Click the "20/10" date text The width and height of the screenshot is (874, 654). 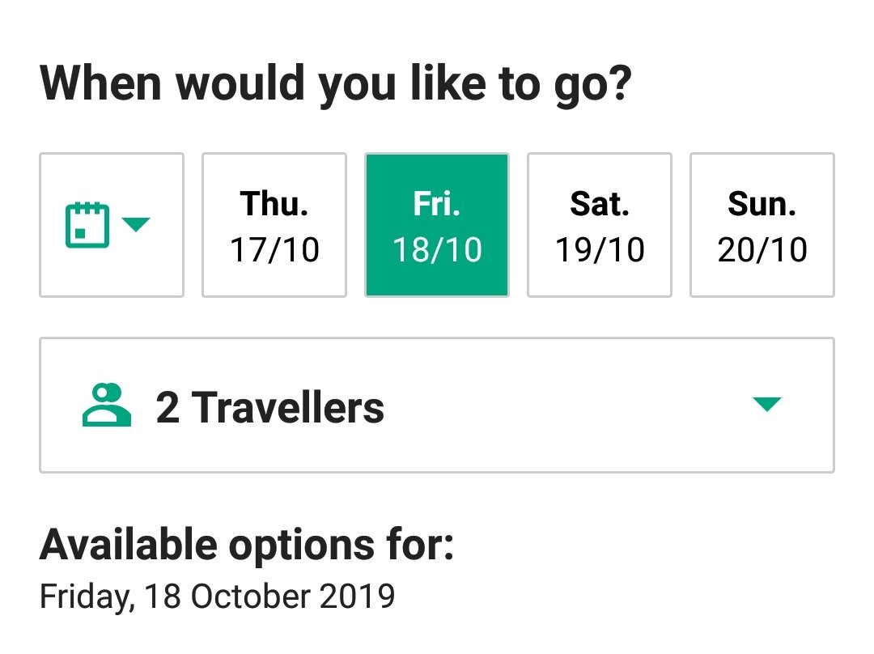[762, 249]
